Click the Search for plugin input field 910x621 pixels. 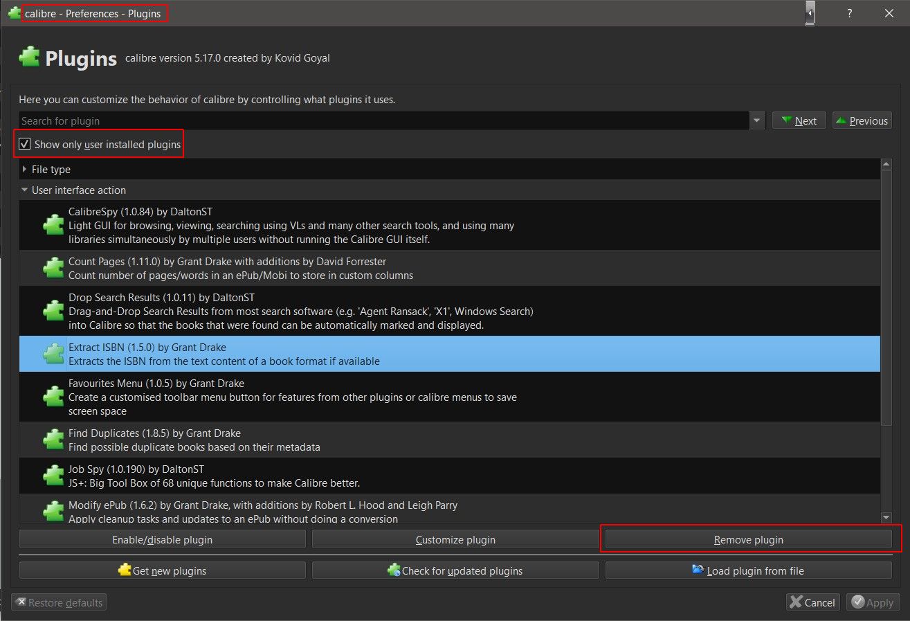pos(384,120)
